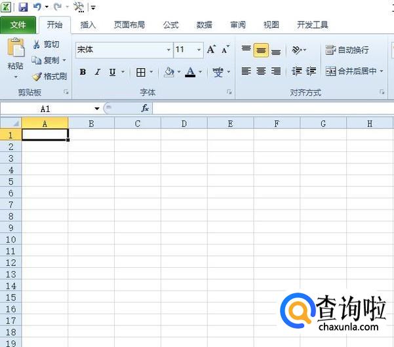Click the Increase Indent icon
The image size is (394, 347).
coord(311,71)
